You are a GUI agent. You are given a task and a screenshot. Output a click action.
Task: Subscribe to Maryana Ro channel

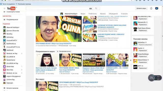tap(143, 25)
